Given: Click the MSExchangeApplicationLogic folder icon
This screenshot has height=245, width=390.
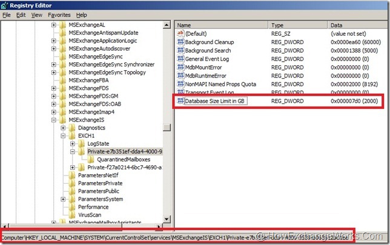Looking at the screenshot, I should [63, 41].
